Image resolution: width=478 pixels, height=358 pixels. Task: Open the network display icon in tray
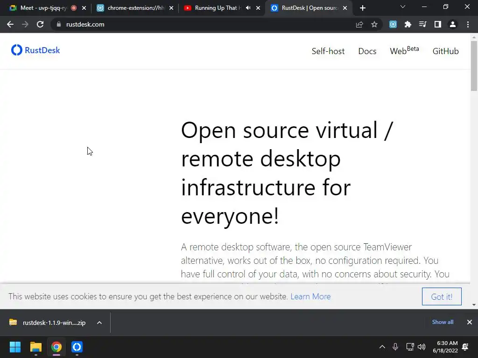(x=410, y=347)
